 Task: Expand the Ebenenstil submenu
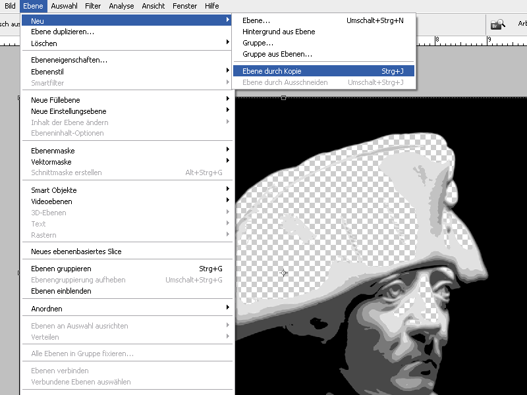[x=126, y=72]
